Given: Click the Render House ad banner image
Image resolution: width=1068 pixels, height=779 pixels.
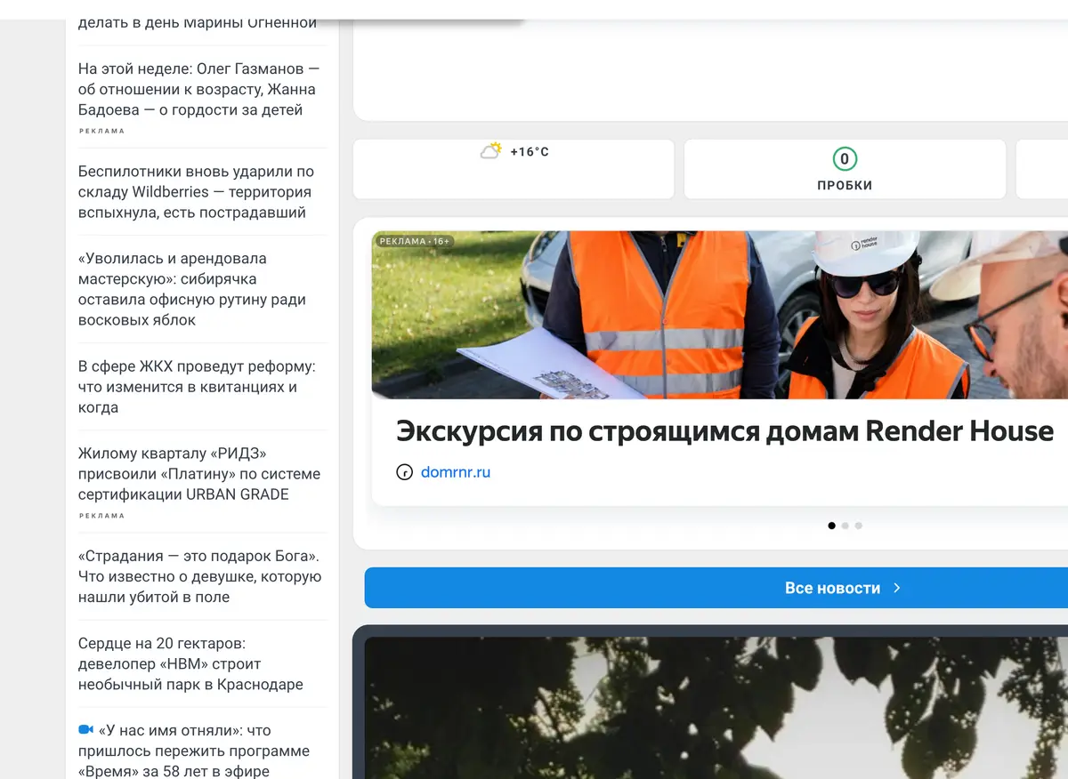Looking at the screenshot, I should click(x=720, y=315).
